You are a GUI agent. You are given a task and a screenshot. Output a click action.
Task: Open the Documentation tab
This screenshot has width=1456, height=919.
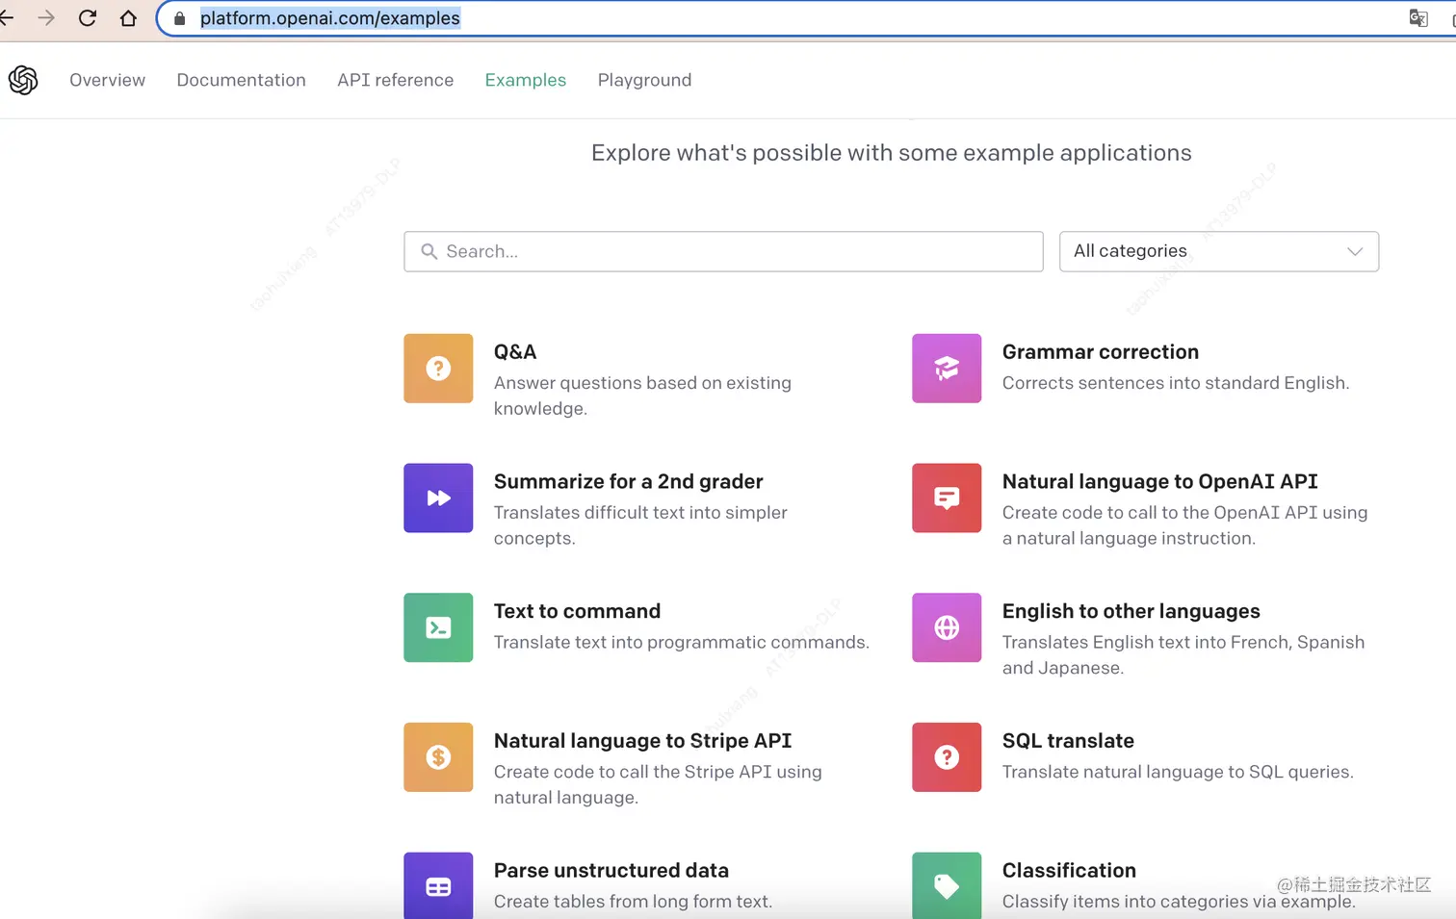[x=241, y=80]
